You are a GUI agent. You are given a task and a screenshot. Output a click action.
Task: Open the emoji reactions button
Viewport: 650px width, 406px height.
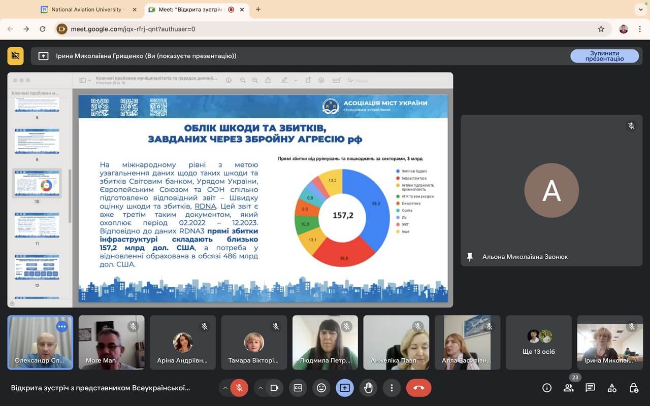tap(321, 388)
